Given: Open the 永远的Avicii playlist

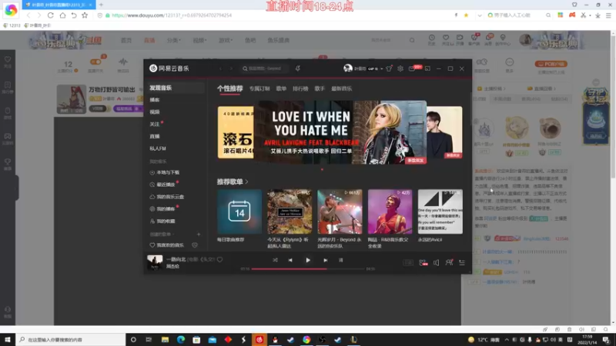Looking at the screenshot, I should [x=440, y=212].
